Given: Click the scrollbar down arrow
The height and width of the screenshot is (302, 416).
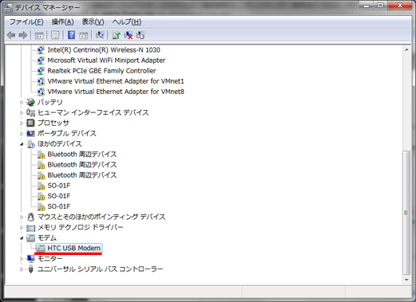Looking at the screenshot, I should [406, 280].
